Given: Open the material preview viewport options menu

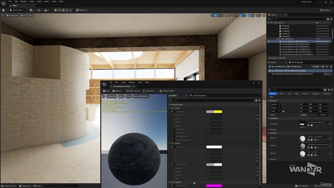Looking at the screenshot, I should pyautogui.click(x=103, y=96).
